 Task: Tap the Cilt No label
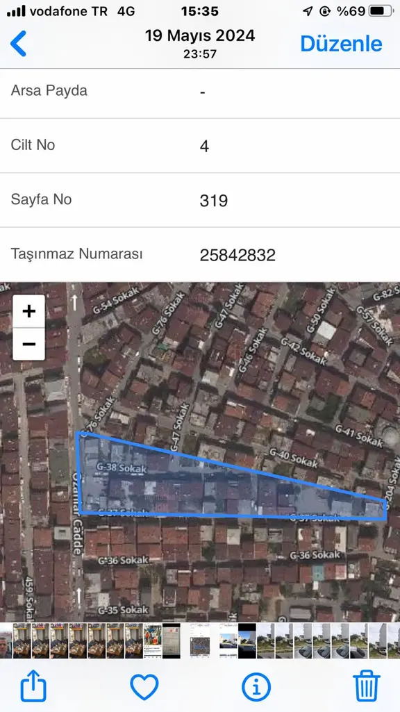[x=33, y=145]
